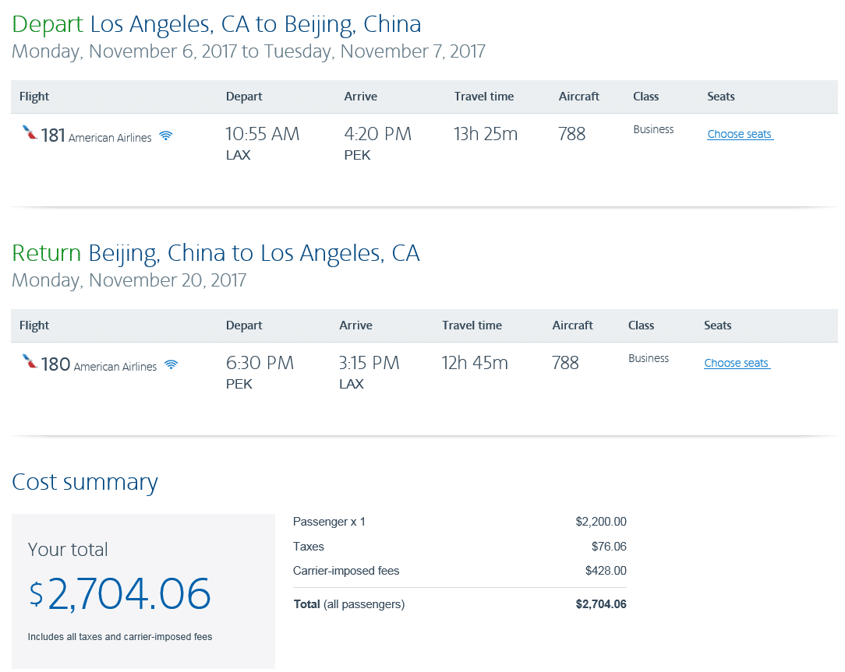This screenshot has height=672, width=845.
Task: Open Choose seats for departing flight 181
Action: point(739,134)
